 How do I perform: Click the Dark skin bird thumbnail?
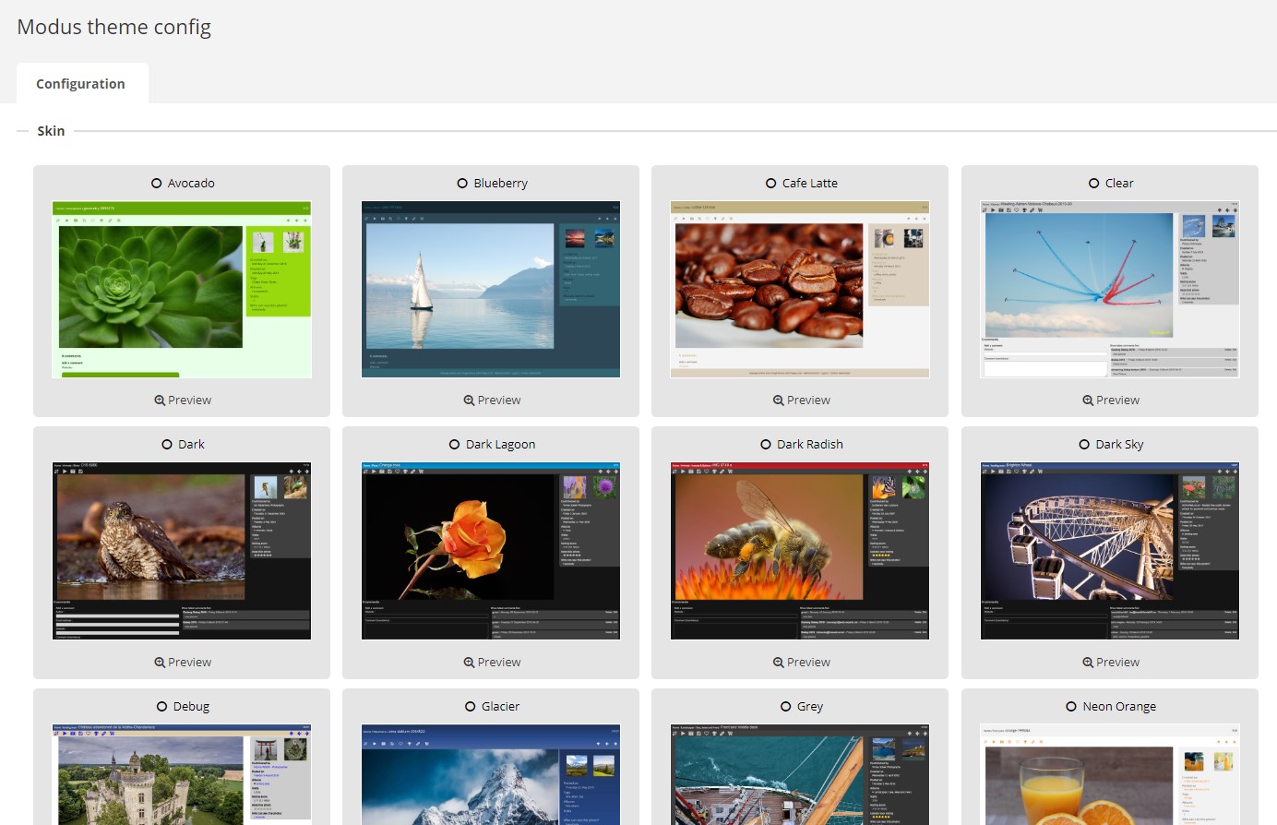[x=182, y=552]
